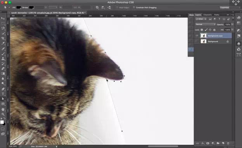Select the Clone Stamp tool
242x148 pixels.
[x=3, y=59]
